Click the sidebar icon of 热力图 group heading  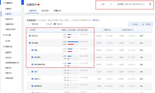coord(4,35)
